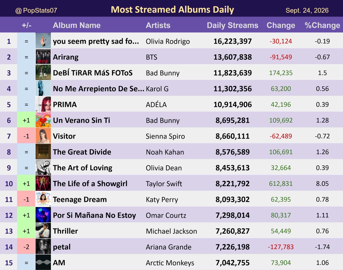Click artist name Noah Kahan
This screenshot has height=270, width=343.
(x=165, y=152)
